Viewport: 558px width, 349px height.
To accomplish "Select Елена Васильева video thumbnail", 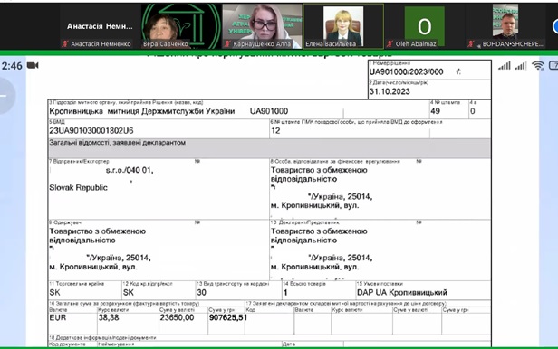I will click(343, 26).
